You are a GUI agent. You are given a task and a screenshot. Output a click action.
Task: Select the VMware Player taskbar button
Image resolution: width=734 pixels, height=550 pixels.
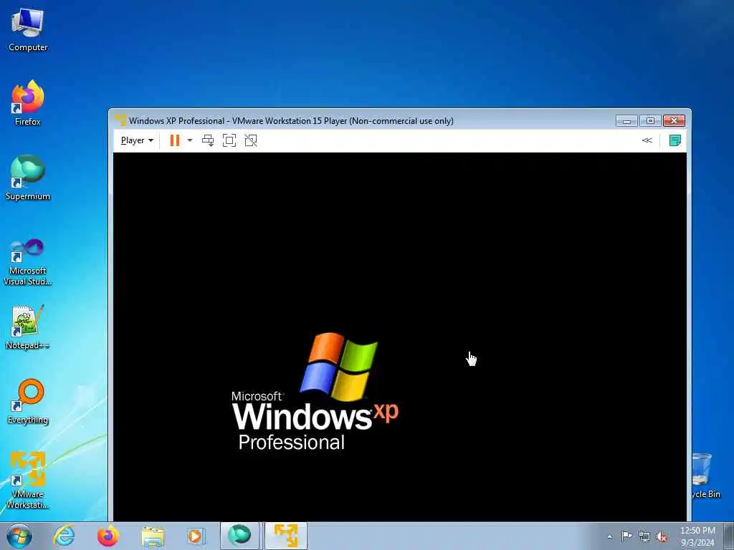tap(286, 536)
